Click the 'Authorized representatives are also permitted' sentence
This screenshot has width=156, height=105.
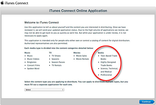(x=46, y=43)
